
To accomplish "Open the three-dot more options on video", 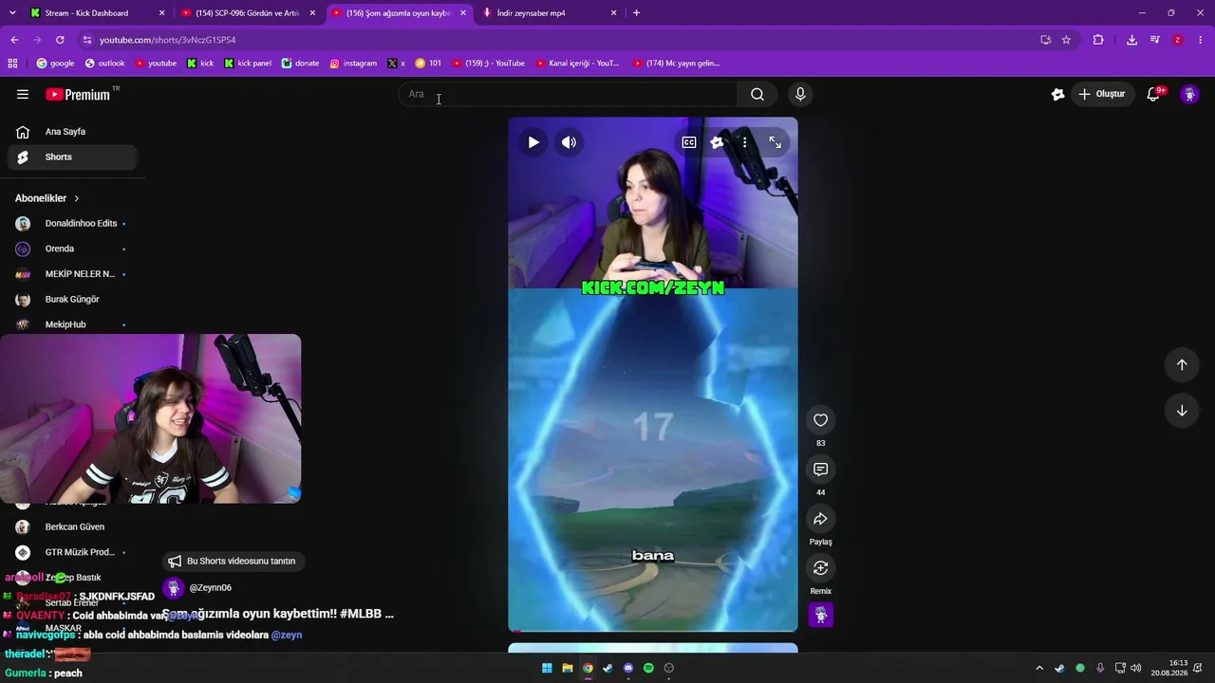I will click(x=745, y=142).
